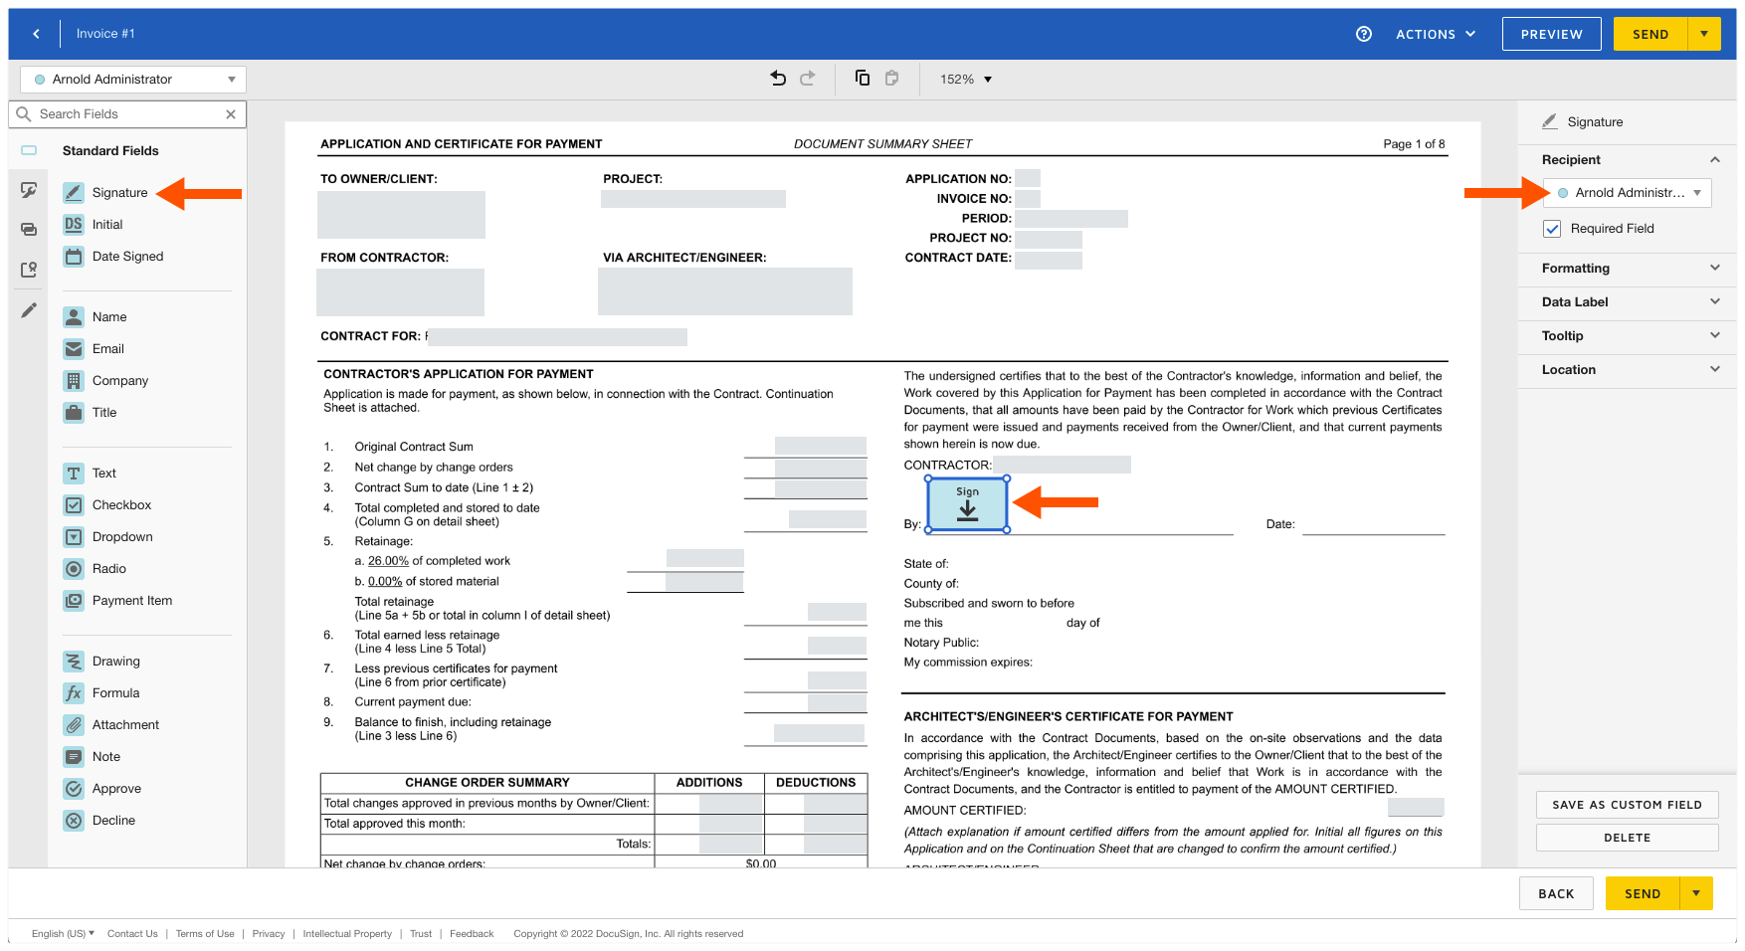
Task: Open the custom fields sidebar icon
Action: click(x=29, y=190)
